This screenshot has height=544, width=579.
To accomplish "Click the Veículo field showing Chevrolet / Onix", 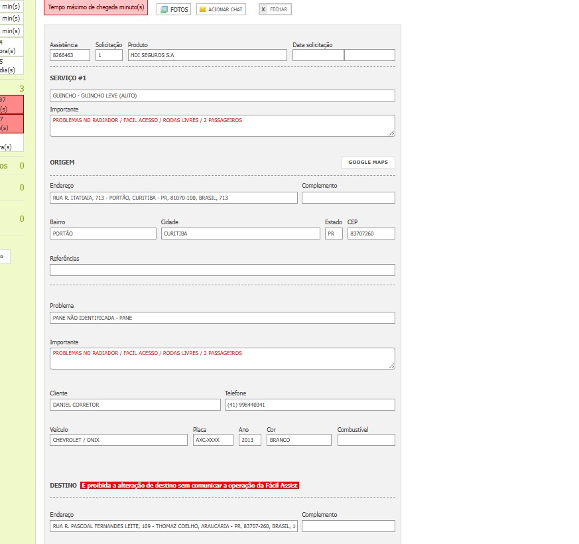I will 119,440.
